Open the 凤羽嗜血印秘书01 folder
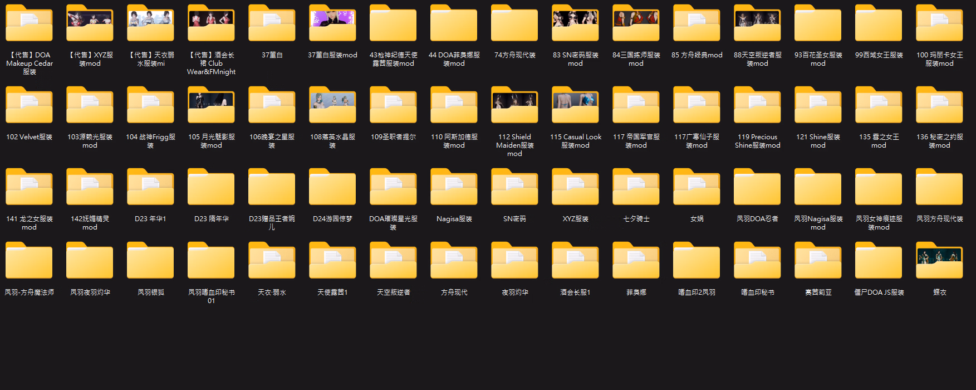The width and height of the screenshot is (976, 390). pyautogui.click(x=211, y=260)
